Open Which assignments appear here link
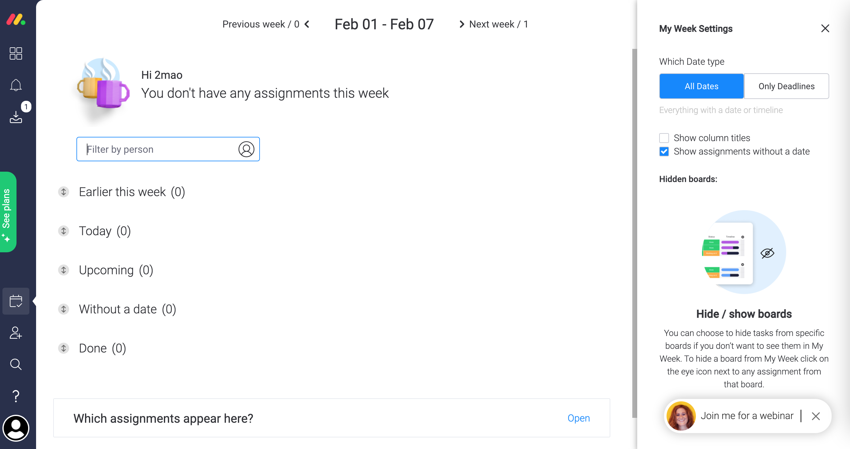 [x=578, y=418]
